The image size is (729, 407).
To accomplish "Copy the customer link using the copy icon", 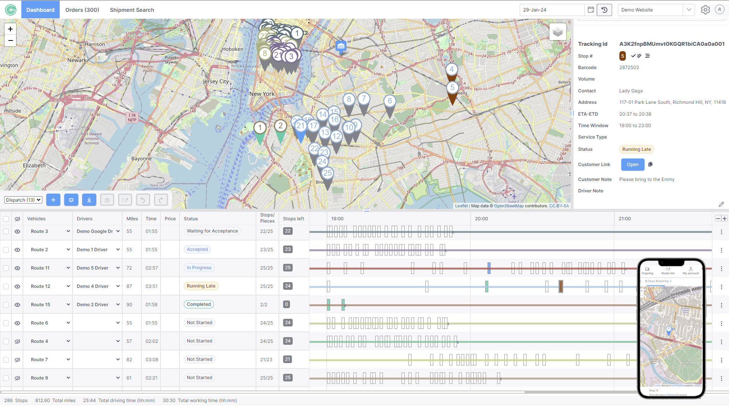I will point(650,164).
